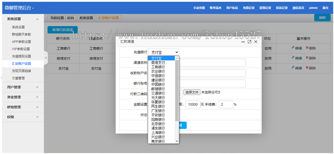Click the 选择文件 file chooser button
334x154 pixels.
click(192, 92)
